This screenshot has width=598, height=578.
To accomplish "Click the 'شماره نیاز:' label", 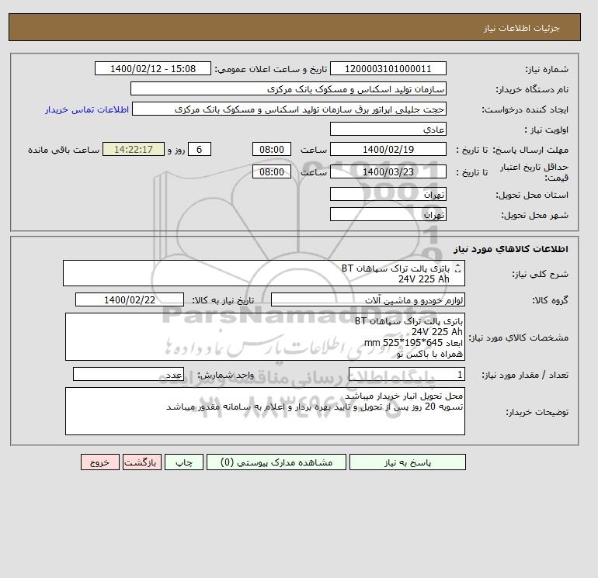I will 547,69.
